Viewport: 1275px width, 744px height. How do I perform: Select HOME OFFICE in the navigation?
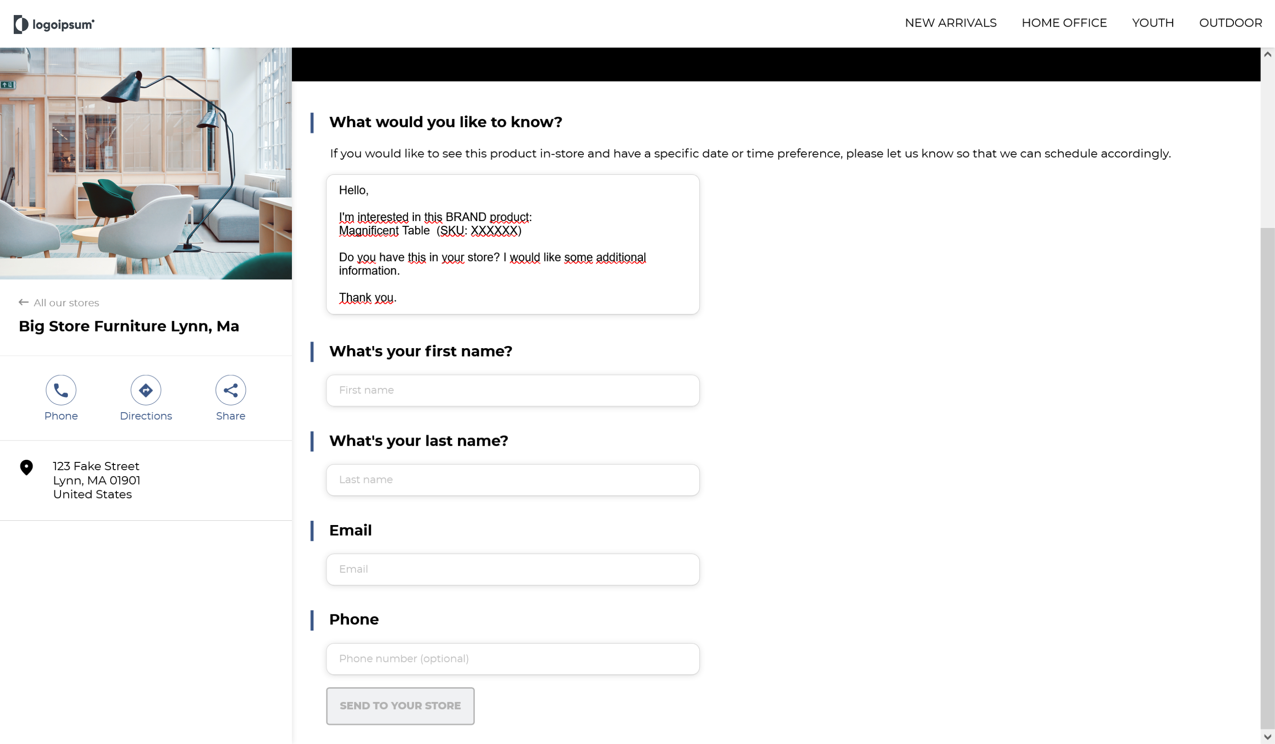[x=1064, y=23]
